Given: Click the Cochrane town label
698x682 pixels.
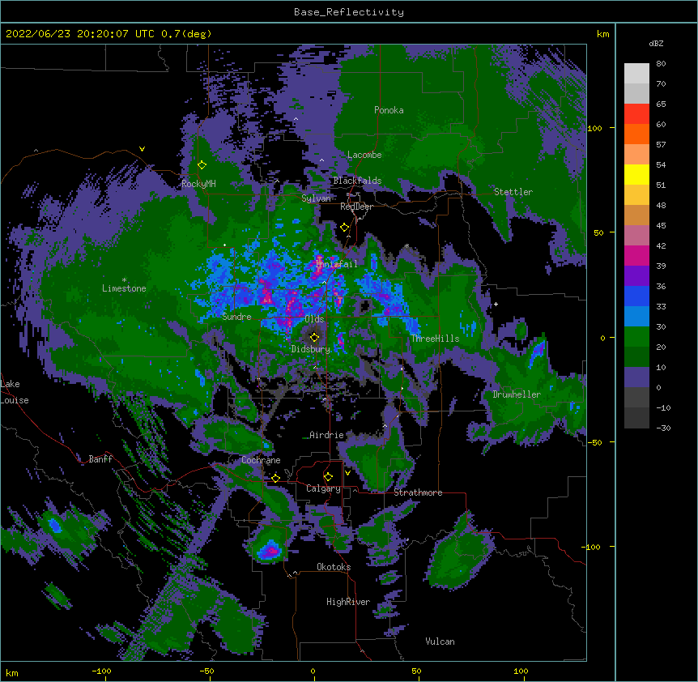Looking at the screenshot, I should pos(261,460).
